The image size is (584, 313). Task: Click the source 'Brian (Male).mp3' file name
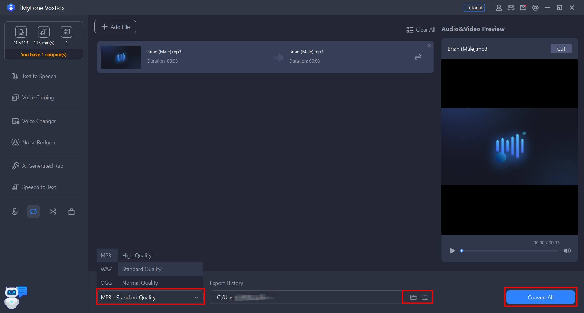(x=164, y=52)
